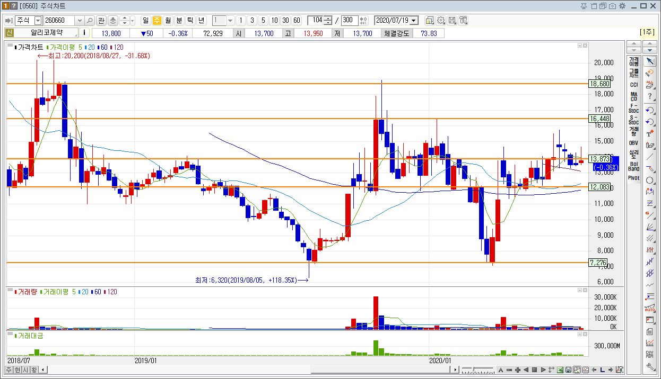Screen dimensions: 661x379
Task: Open the interval number dropdown showing 1
Action: tap(230, 21)
